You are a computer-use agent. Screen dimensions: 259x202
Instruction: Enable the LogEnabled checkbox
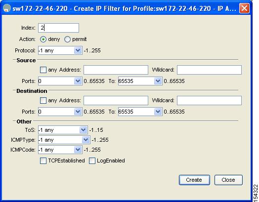pyautogui.click(x=92, y=161)
